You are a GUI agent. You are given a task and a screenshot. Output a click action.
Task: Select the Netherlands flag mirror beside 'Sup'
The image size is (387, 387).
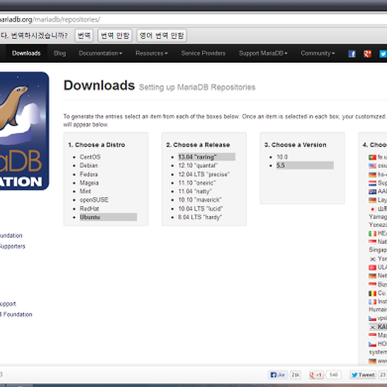click(372, 183)
